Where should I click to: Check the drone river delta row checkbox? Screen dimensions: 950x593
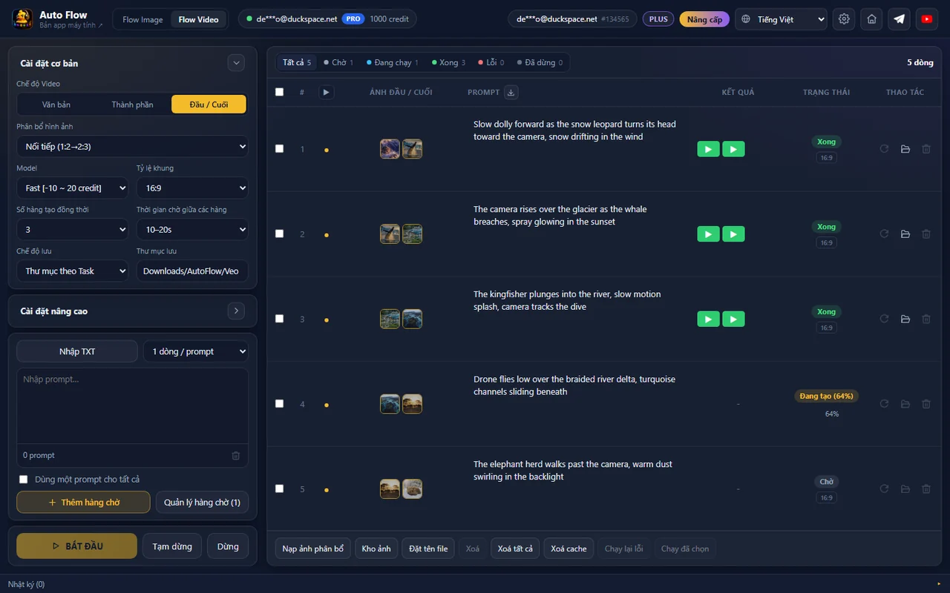(279, 403)
